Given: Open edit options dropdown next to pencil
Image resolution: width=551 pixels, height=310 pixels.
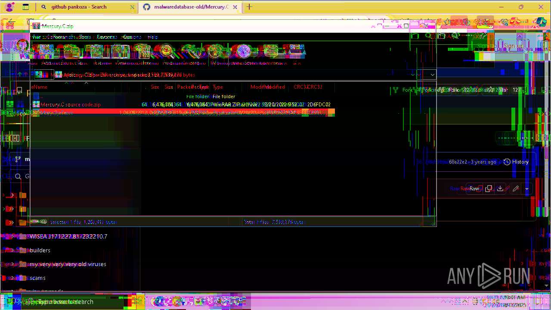Looking at the screenshot, I should click(526, 189).
